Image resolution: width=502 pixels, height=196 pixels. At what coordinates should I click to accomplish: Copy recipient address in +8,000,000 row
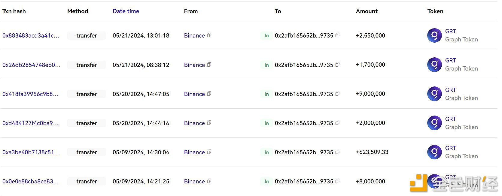[337, 181]
